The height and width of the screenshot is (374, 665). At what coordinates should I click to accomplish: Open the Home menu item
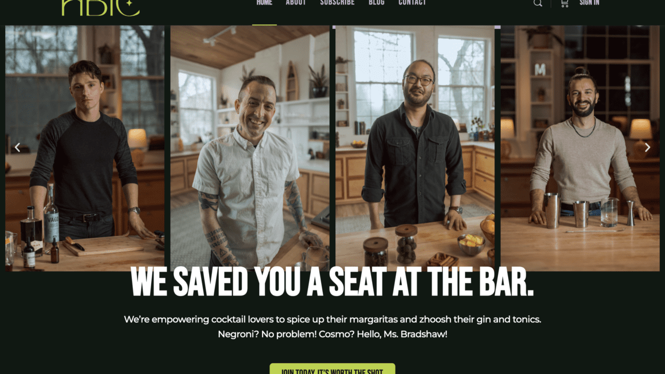coord(264,3)
